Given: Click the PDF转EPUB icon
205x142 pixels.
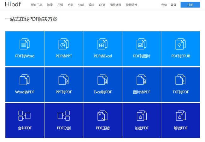Looking at the screenshot, I should [x=180, y=44].
